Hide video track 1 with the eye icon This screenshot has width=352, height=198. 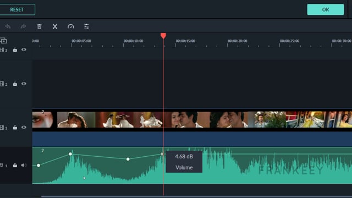pyautogui.click(x=24, y=127)
